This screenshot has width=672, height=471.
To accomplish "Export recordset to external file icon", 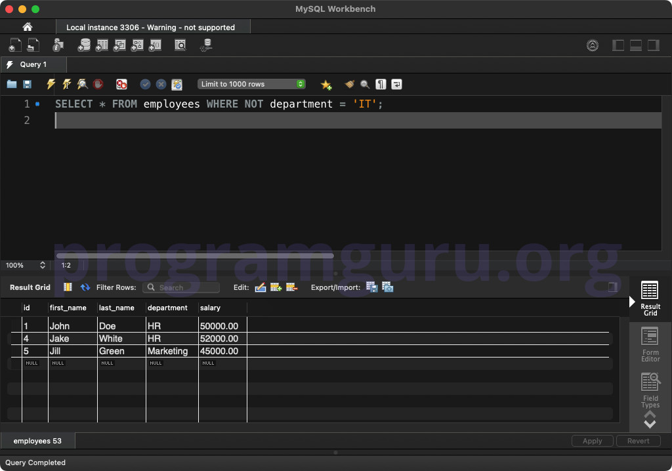I will (372, 287).
